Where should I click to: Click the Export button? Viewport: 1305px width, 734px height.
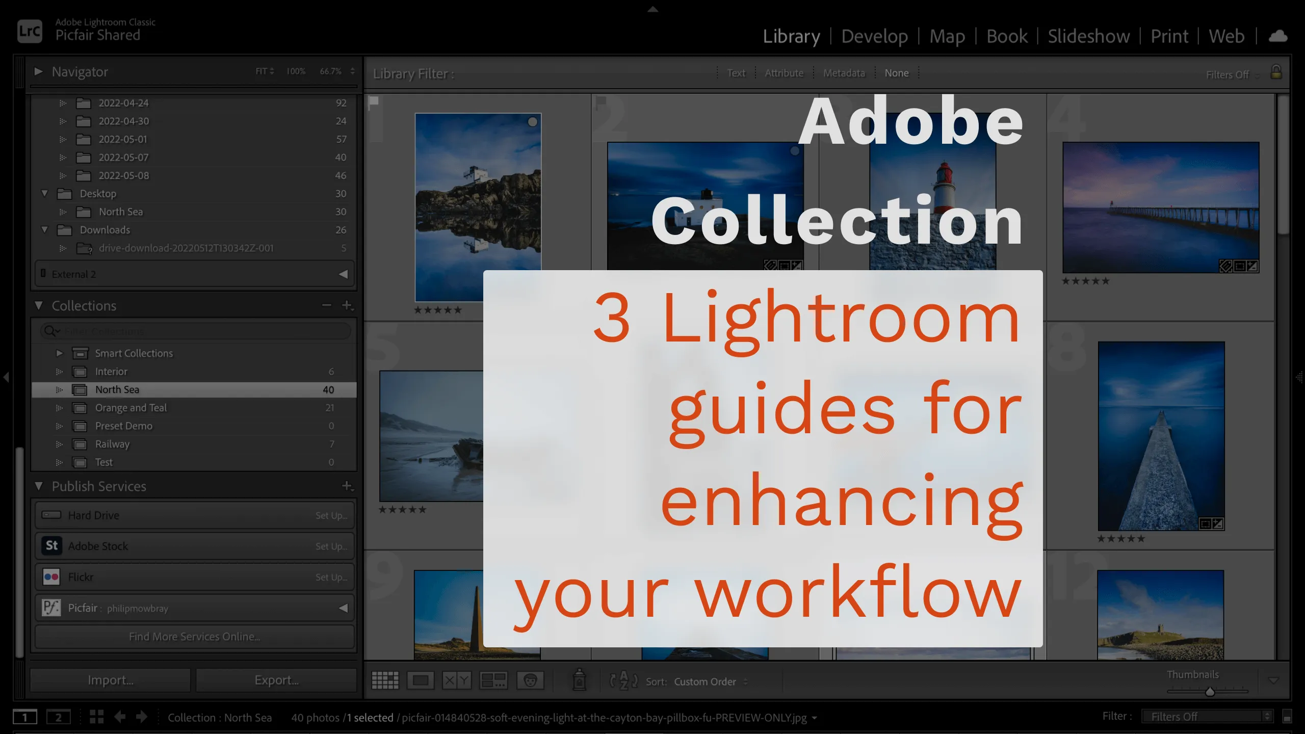coord(276,680)
